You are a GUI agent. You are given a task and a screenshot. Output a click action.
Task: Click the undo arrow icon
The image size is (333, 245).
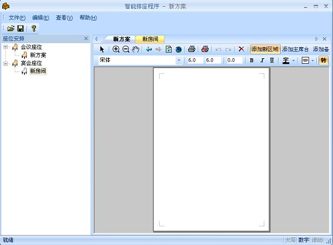click(218, 50)
